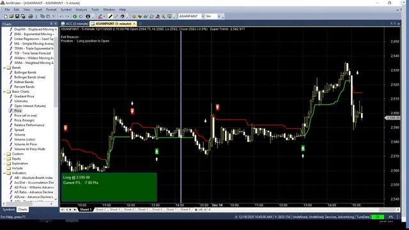
Task: Switch to Sheet 8
Action: coord(185,210)
